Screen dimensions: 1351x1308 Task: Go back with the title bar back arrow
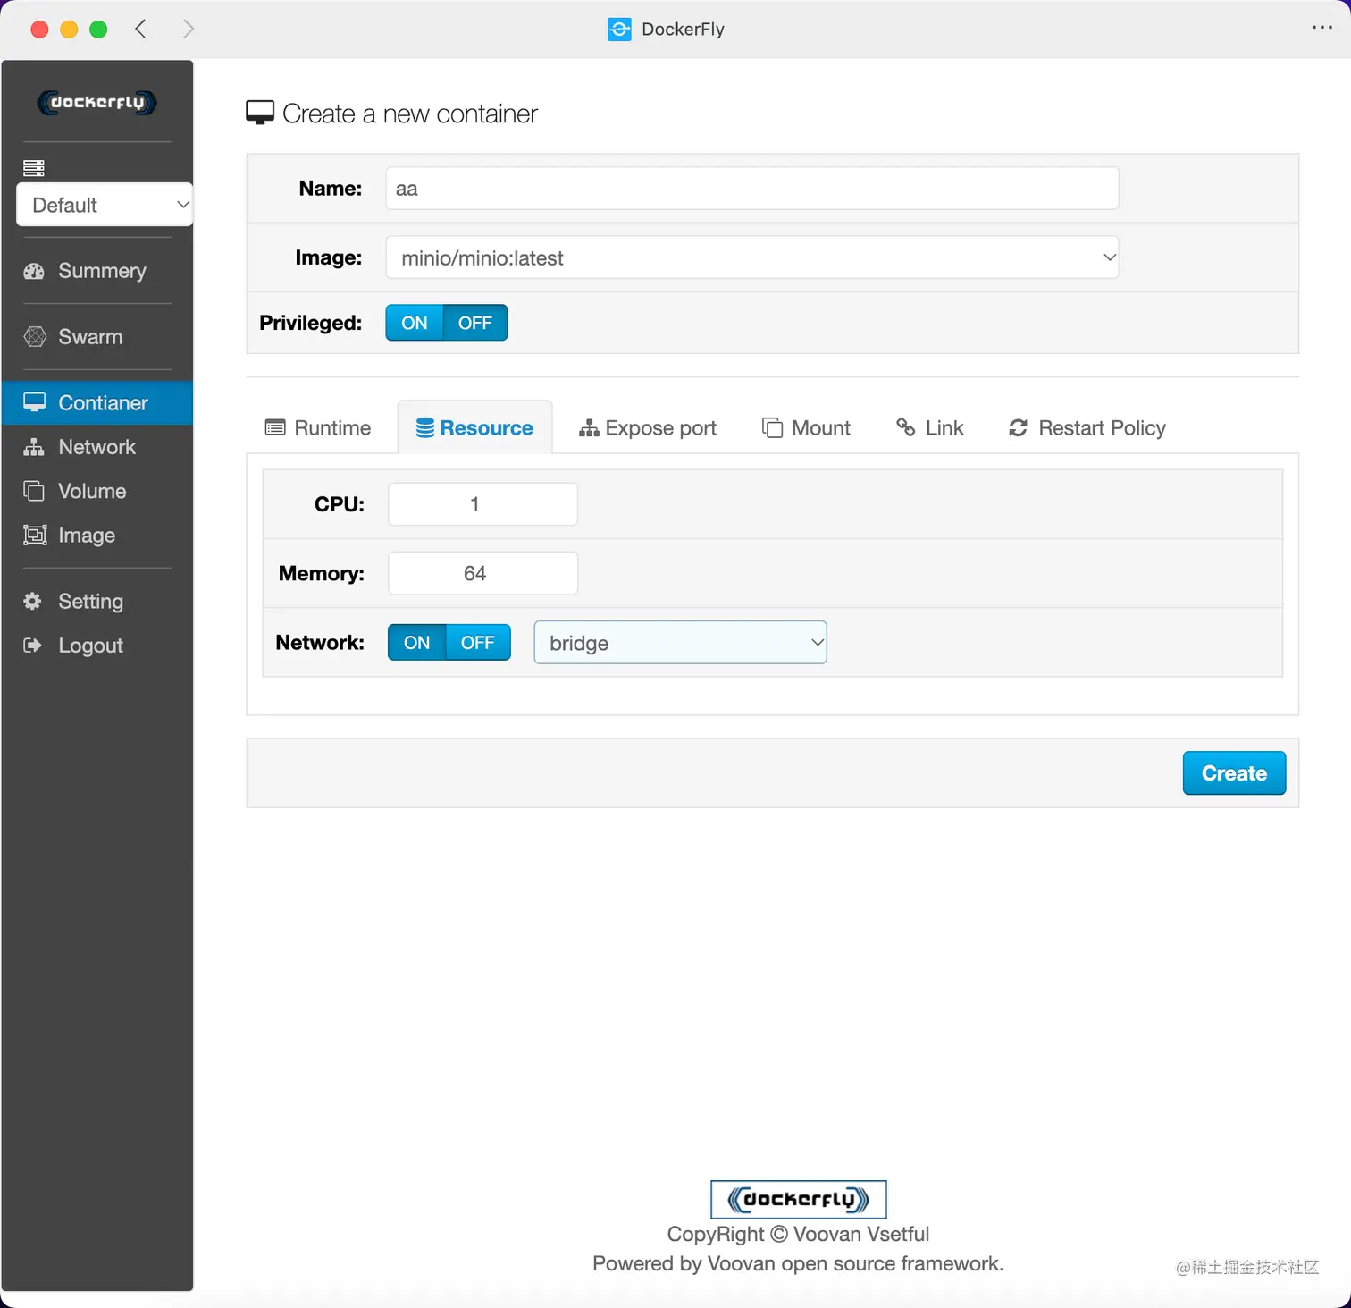(140, 29)
